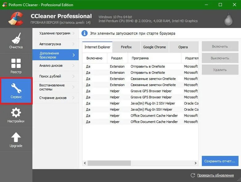Maximize the CCleaner window
This screenshot has width=241, height=182.
pos(220,5)
